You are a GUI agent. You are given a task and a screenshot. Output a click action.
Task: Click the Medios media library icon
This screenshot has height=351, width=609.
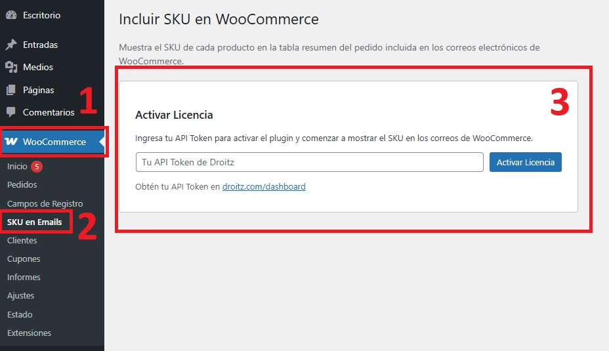tap(11, 68)
